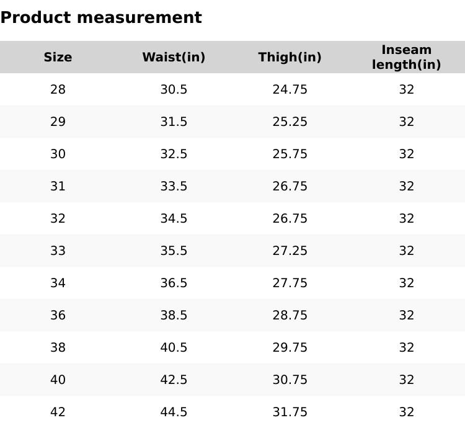Click the Waist(in) column header
This screenshot has height=428, width=465.
pos(174,57)
